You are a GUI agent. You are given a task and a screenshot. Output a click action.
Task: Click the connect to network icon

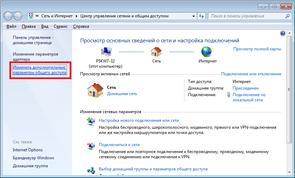(91, 145)
